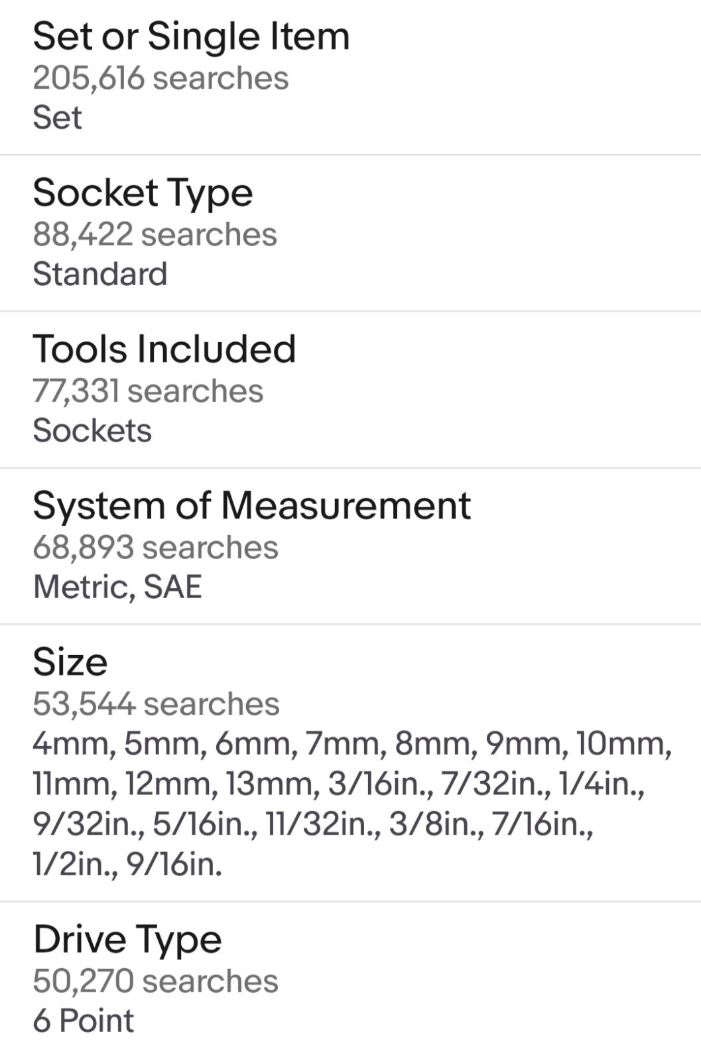Click the size line starting with 4mm
701x1061 pixels.
(352, 744)
